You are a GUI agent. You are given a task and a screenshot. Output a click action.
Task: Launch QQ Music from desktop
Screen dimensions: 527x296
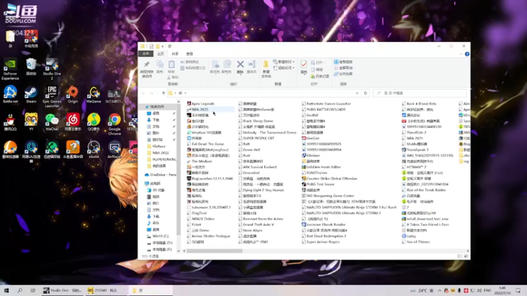click(94, 122)
